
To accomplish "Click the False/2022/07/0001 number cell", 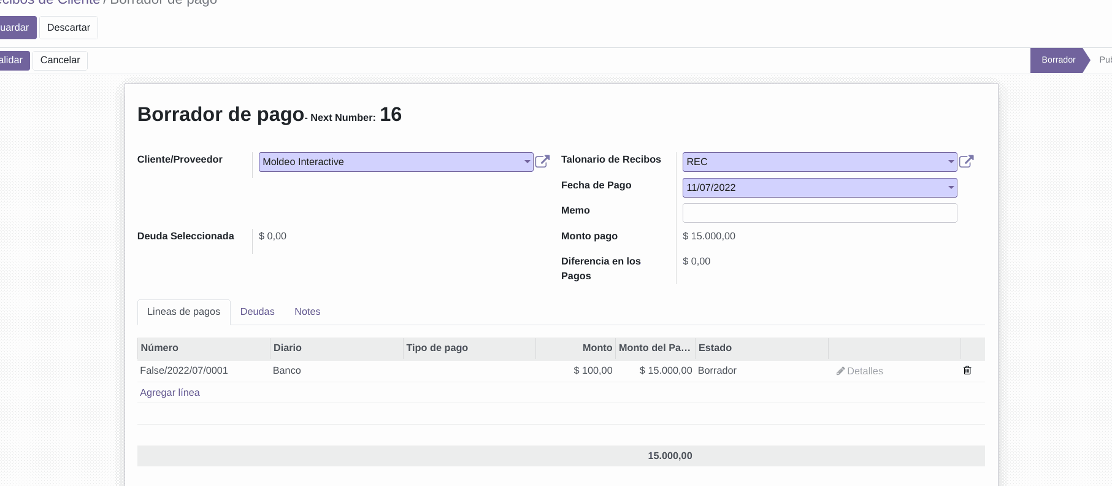I will coord(204,371).
